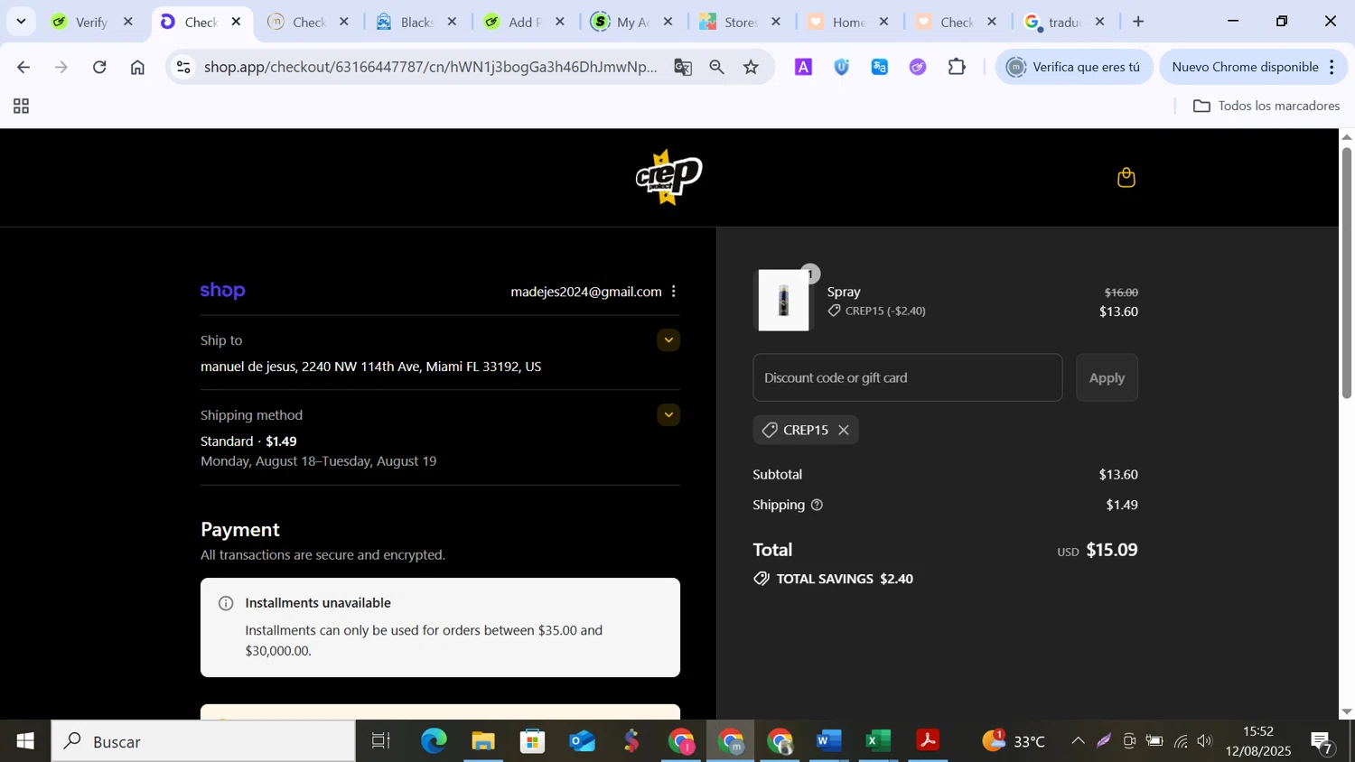Open Outlook from the taskbar
Screen dimensions: 1355x762
[x=583, y=741]
